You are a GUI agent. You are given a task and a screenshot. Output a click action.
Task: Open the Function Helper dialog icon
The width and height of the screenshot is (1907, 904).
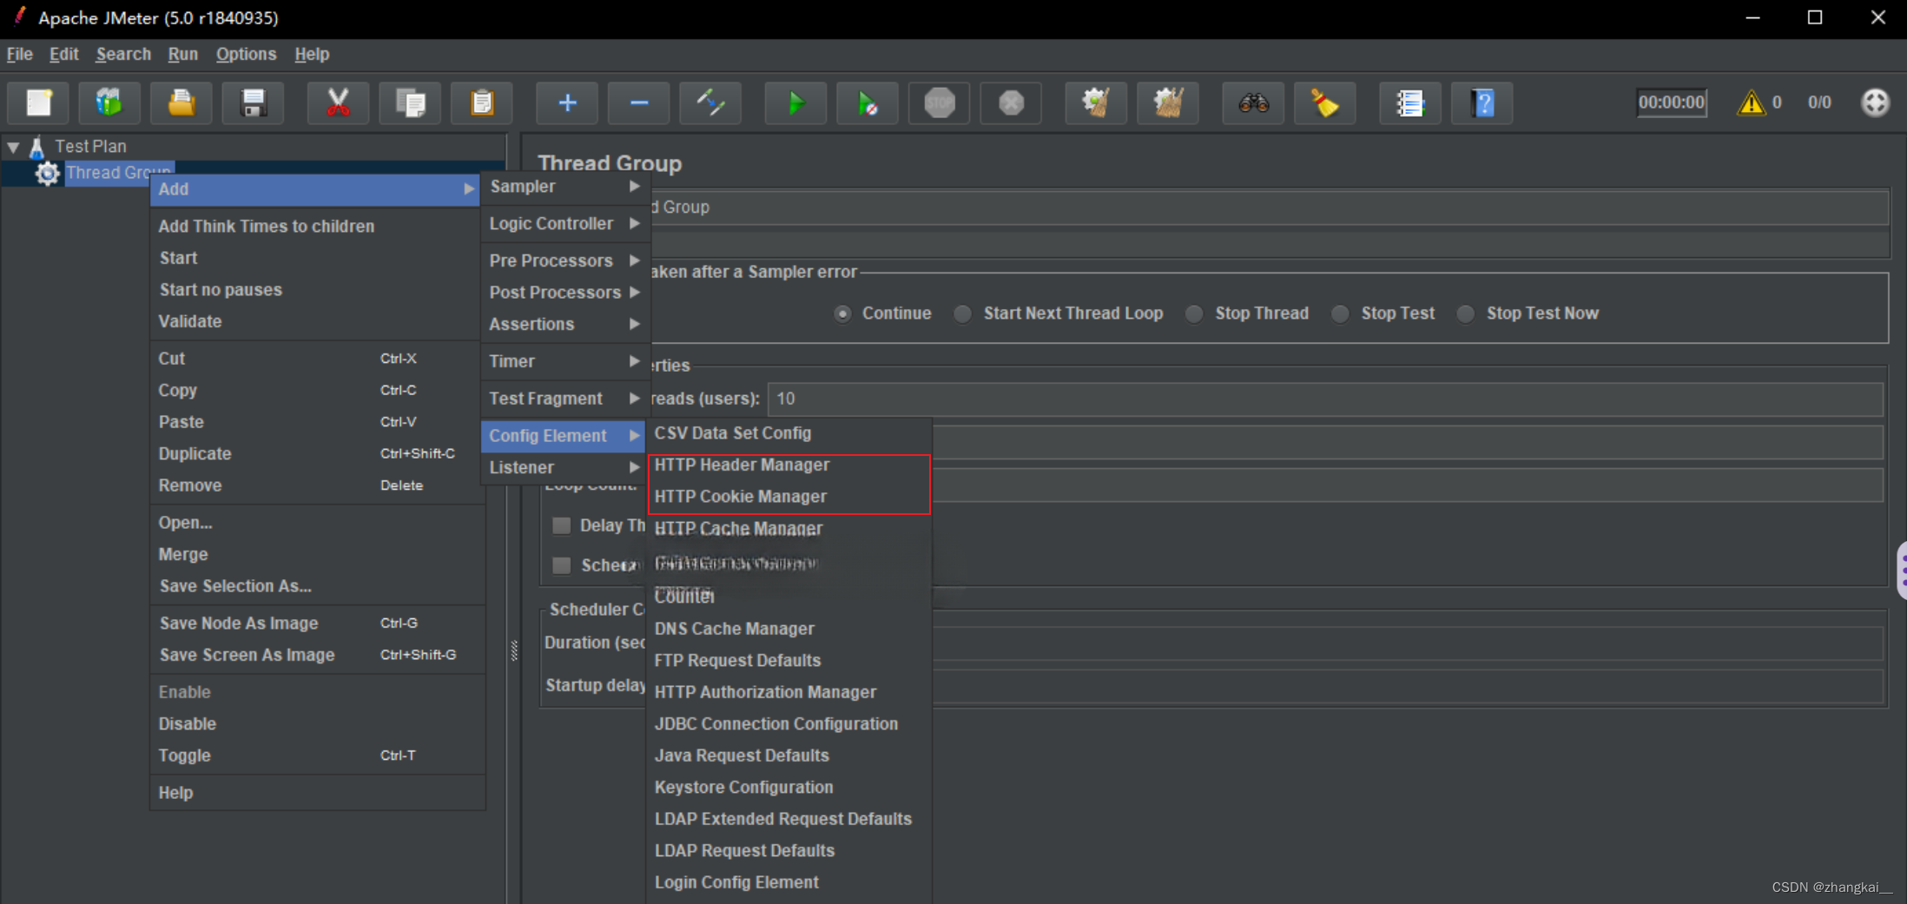tap(1410, 103)
